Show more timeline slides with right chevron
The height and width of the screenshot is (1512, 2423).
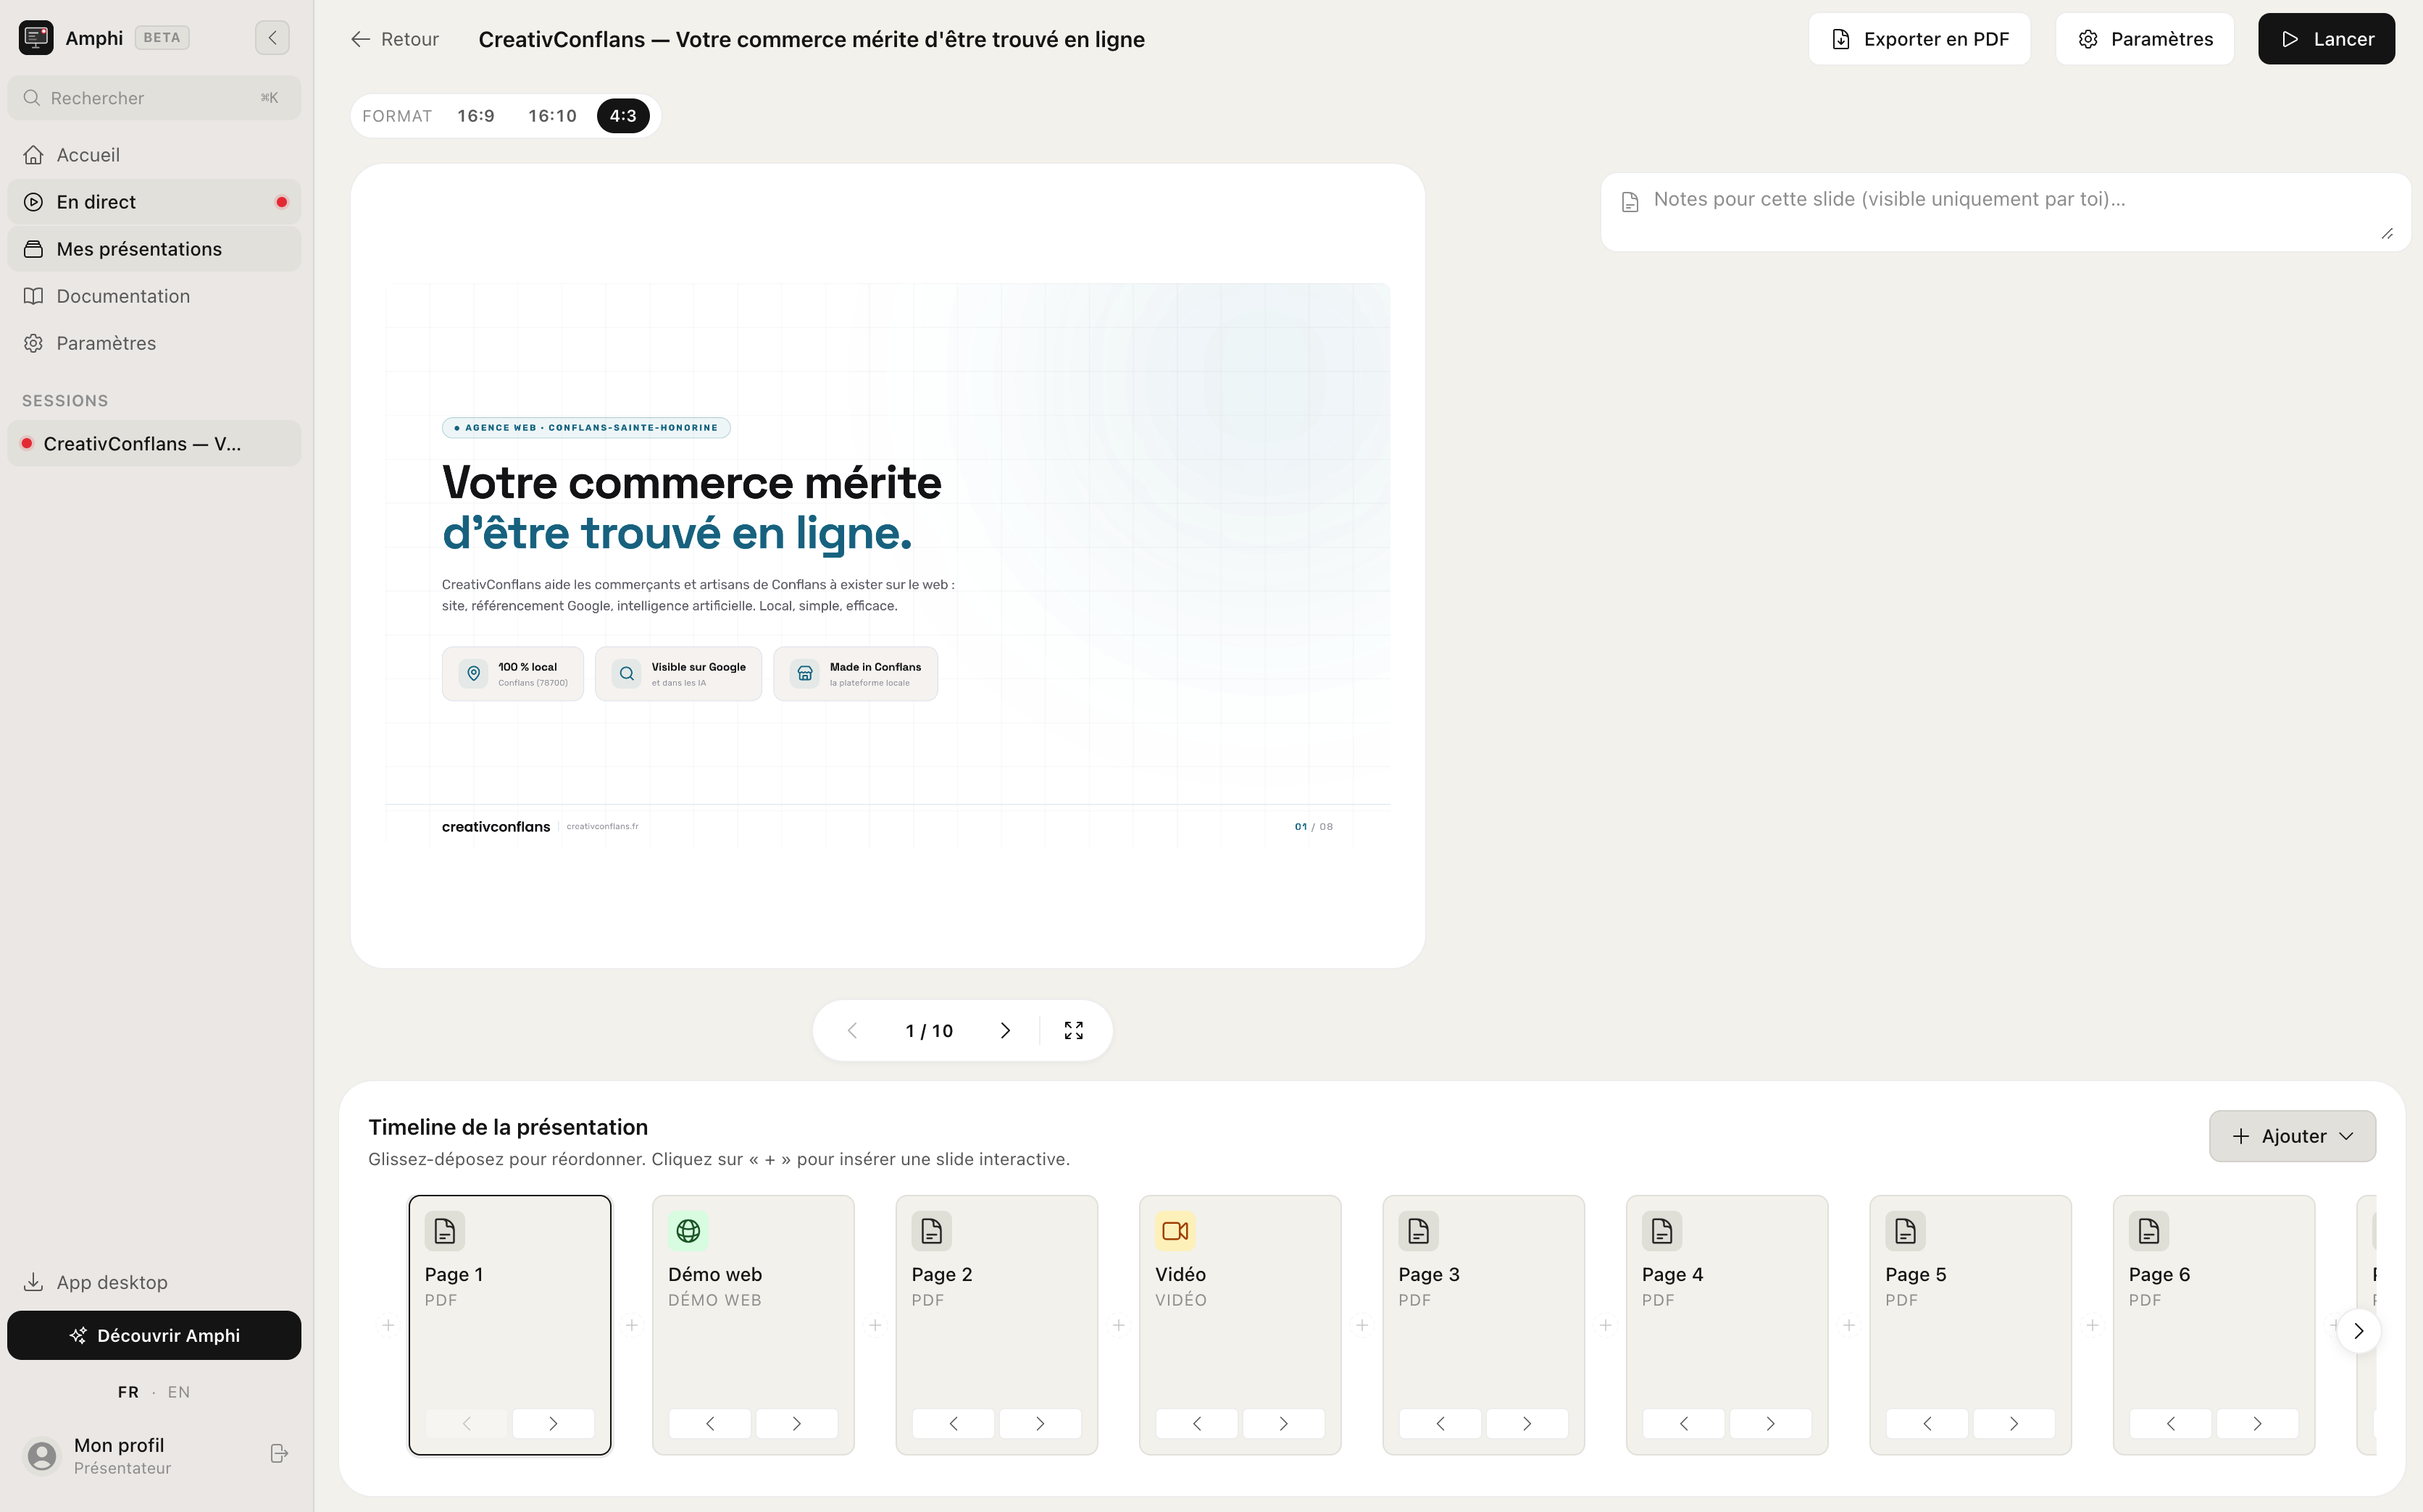point(2358,1331)
